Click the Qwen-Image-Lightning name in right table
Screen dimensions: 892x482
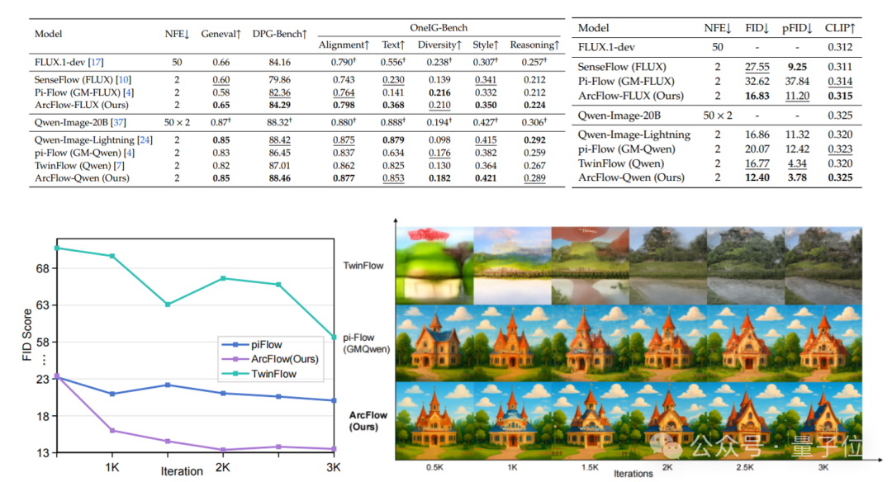click(634, 135)
